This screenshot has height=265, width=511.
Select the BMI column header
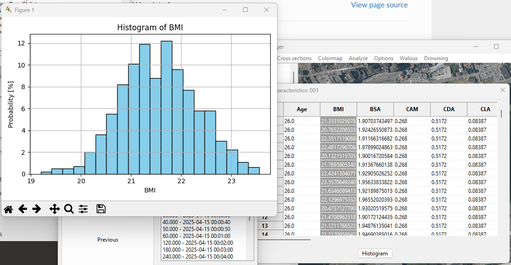(338, 109)
